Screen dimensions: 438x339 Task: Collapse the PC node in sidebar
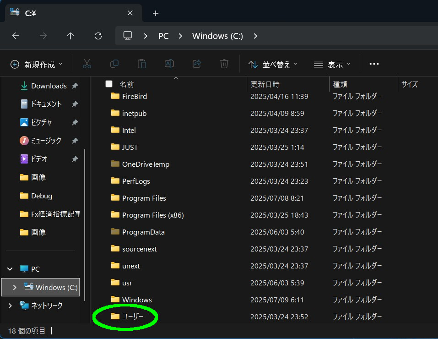tap(10, 269)
